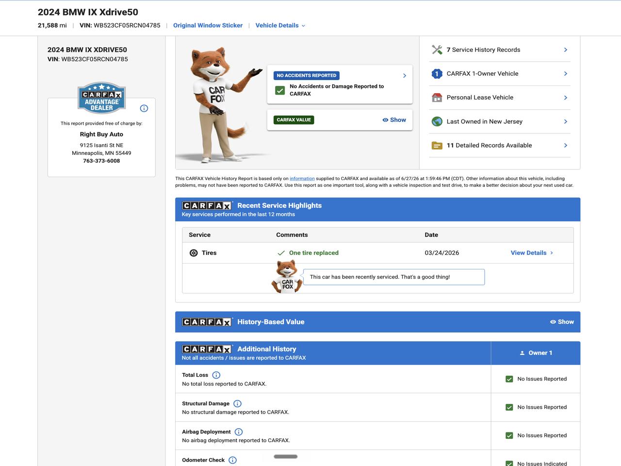
Task: Click the Total Loss No Issues checkmark
Action: click(x=509, y=379)
